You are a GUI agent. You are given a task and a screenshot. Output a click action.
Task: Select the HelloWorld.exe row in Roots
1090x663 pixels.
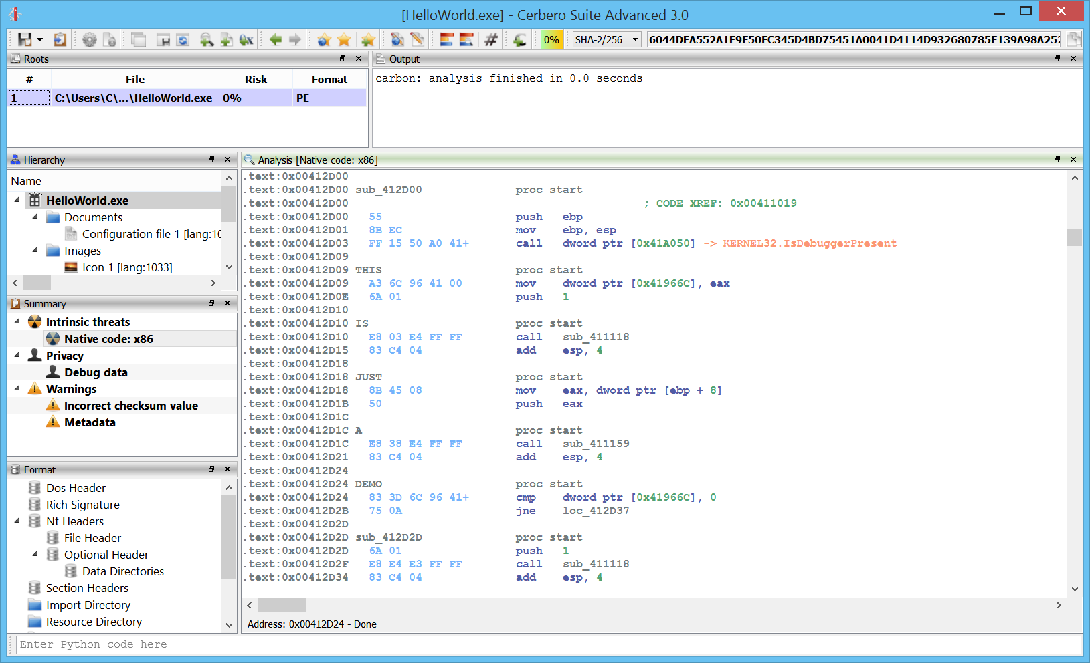click(187, 98)
